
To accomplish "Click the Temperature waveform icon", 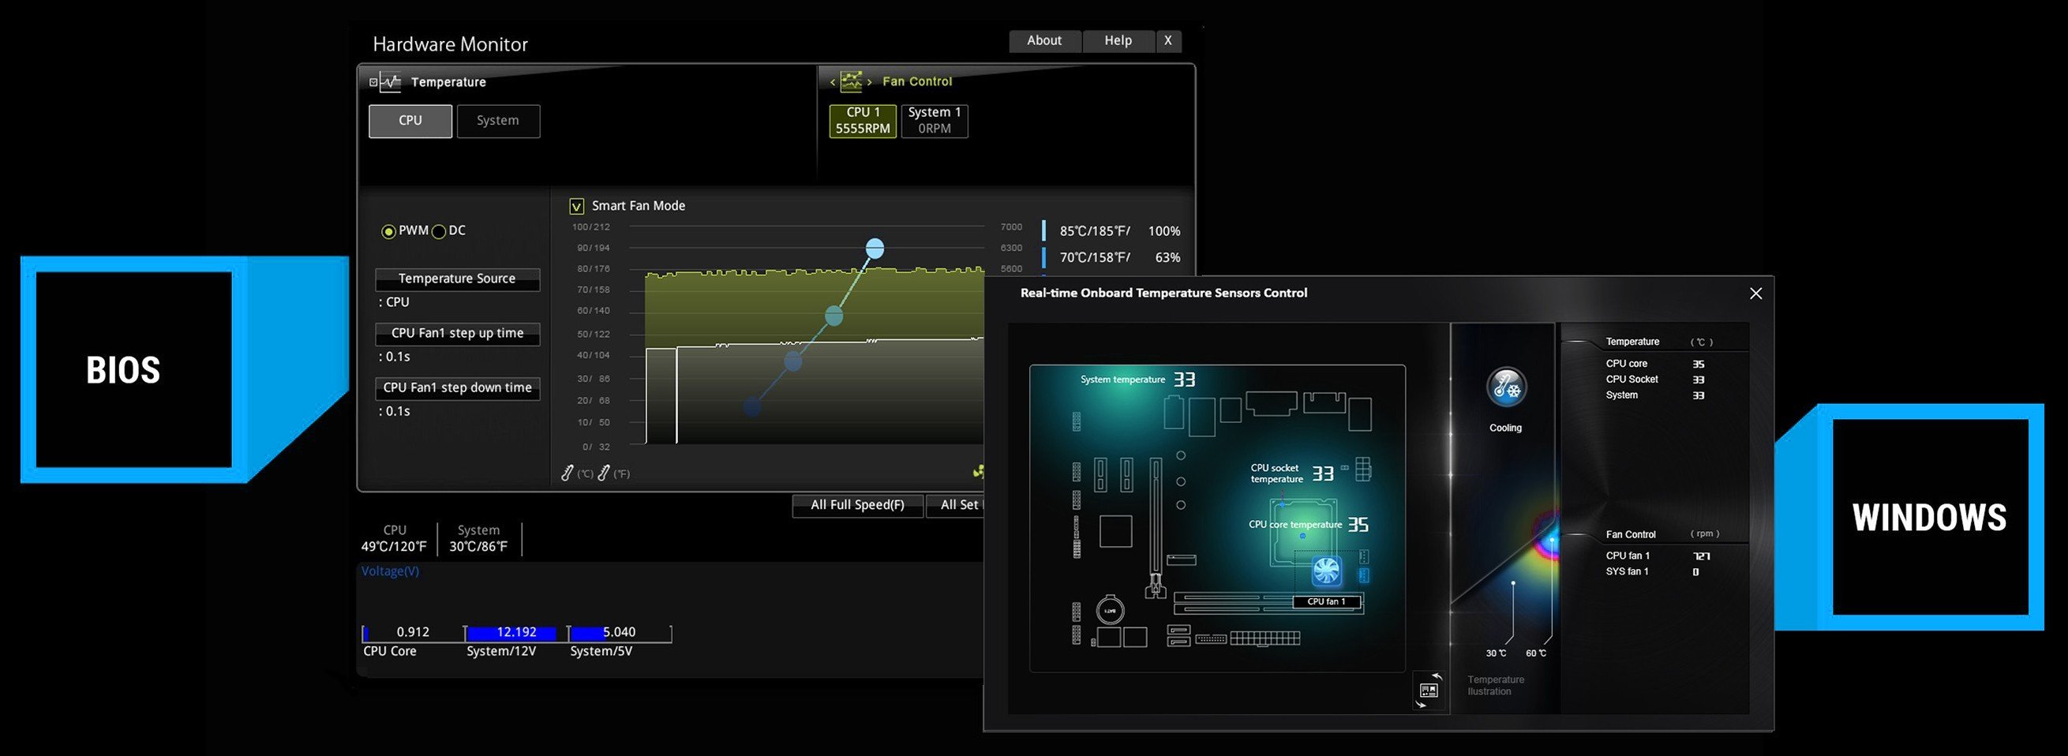I will point(390,82).
